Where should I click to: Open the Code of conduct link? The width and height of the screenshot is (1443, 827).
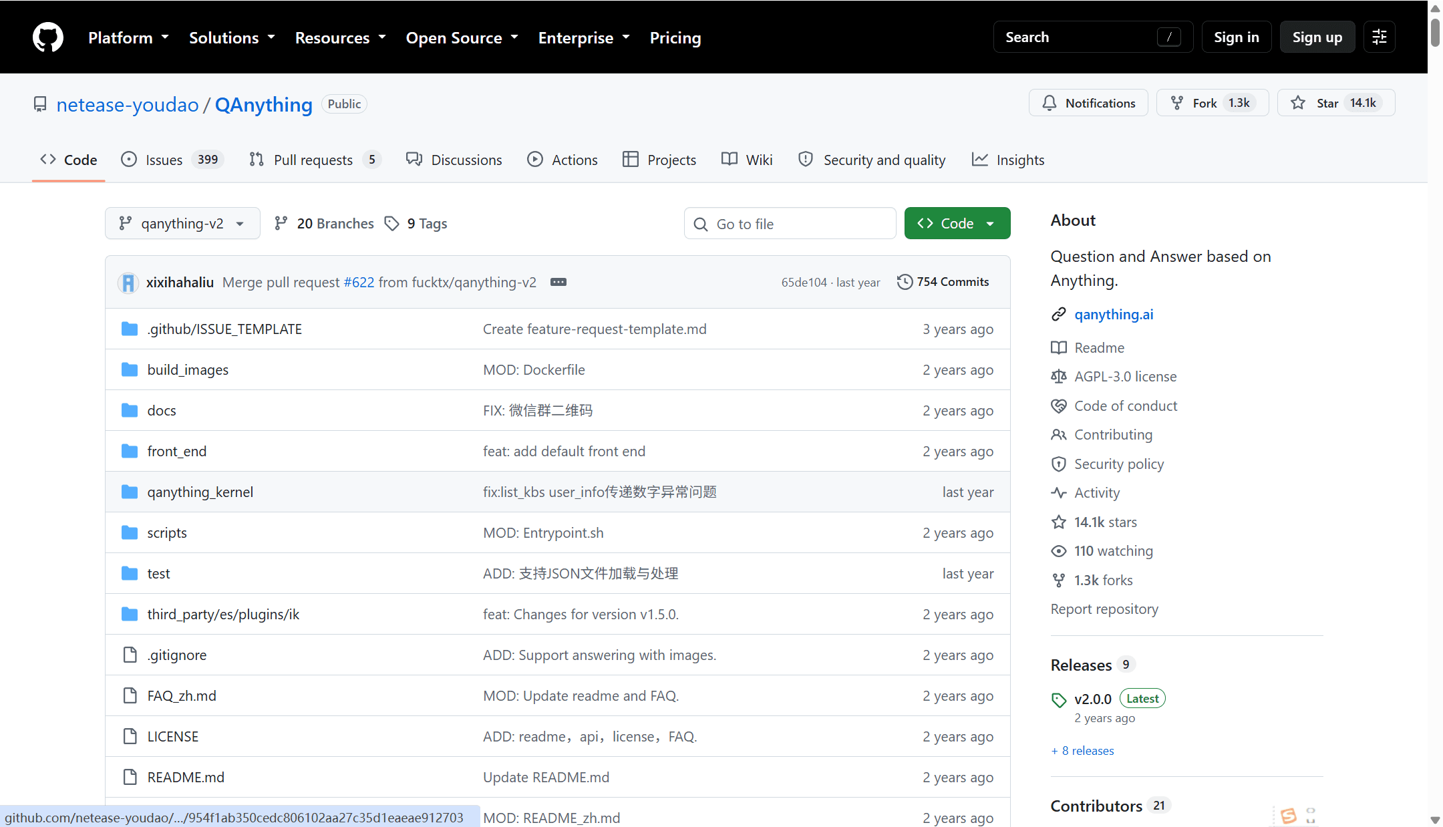click(1126, 405)
